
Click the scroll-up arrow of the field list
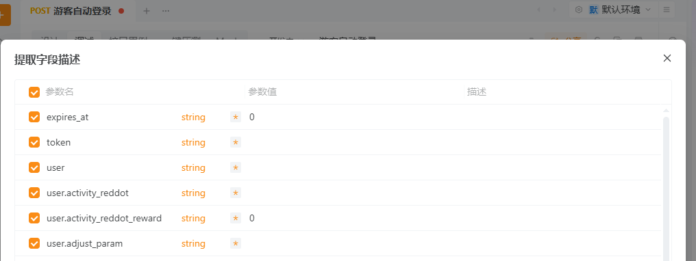point(666,110)
